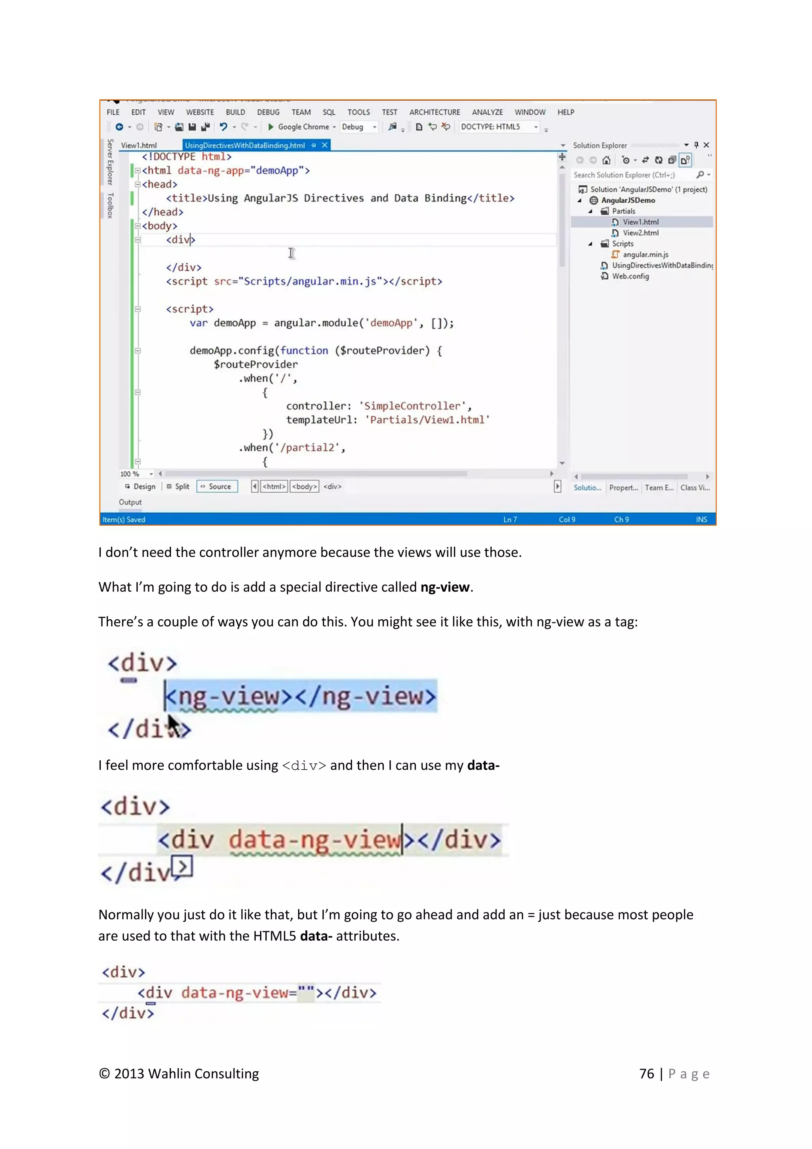Click the Search Solution Explorer field
Image resolution: width=812 pixels, height=1149 pixels.
click(x=631, y=175)
